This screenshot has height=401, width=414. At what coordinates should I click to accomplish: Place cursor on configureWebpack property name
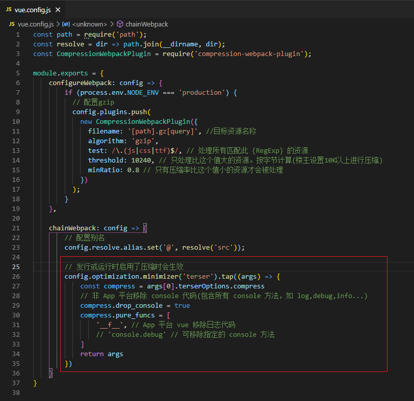coord(82,83)
